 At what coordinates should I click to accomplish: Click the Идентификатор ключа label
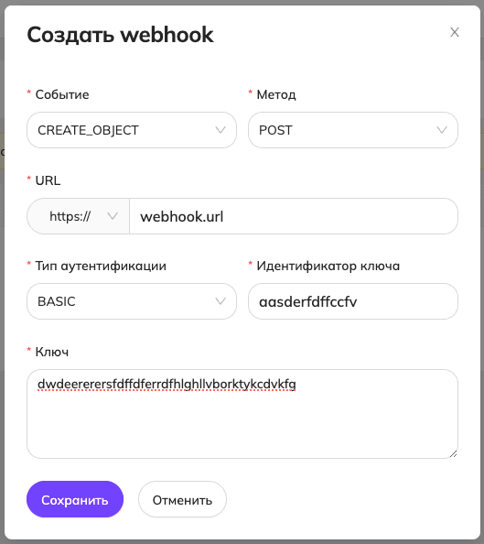328,267
